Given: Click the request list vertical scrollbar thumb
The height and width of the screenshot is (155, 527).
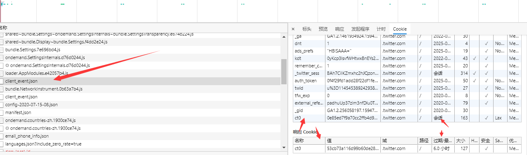Looking at the screenshot, I should (x=284, y=71).
